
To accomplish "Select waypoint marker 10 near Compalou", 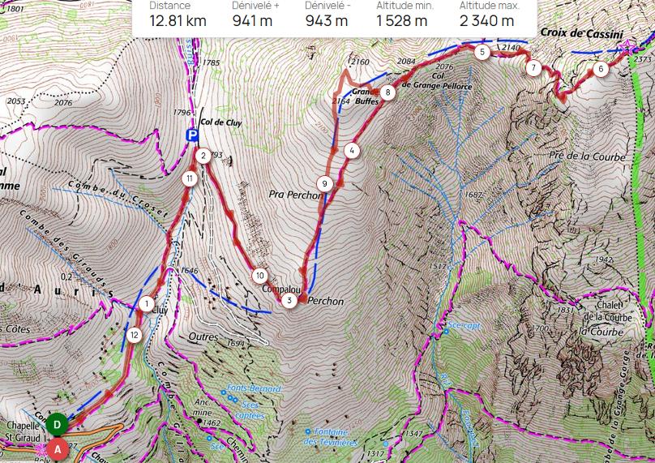I will [x=260, y=276].
